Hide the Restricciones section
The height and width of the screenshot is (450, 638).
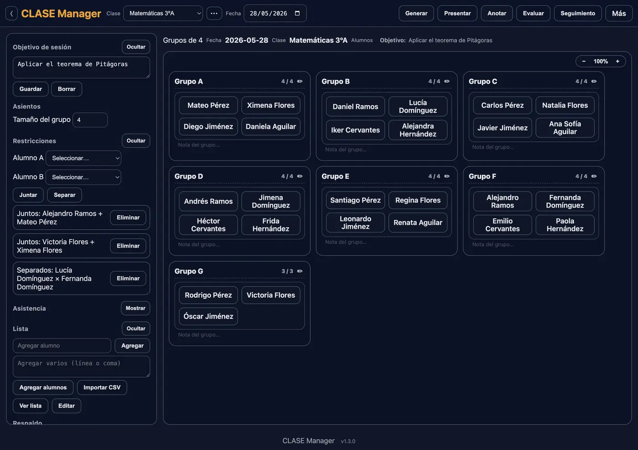pos(136,141)
